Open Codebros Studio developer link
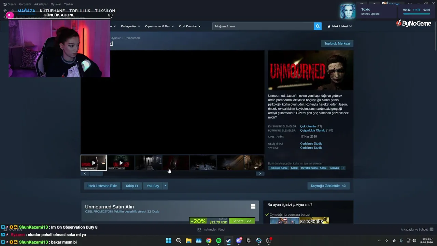The width and height of the screenshot is (437, 246). (311, 143)
